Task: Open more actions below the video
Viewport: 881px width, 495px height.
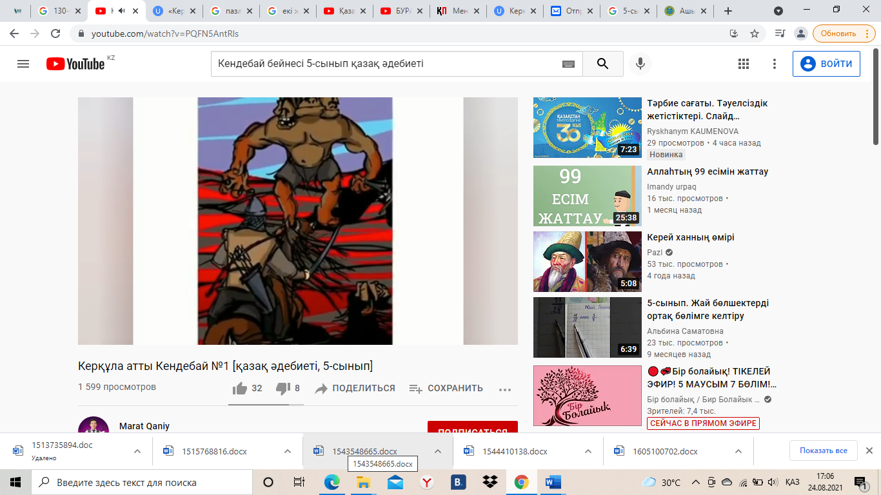Action: coord(505,389)
